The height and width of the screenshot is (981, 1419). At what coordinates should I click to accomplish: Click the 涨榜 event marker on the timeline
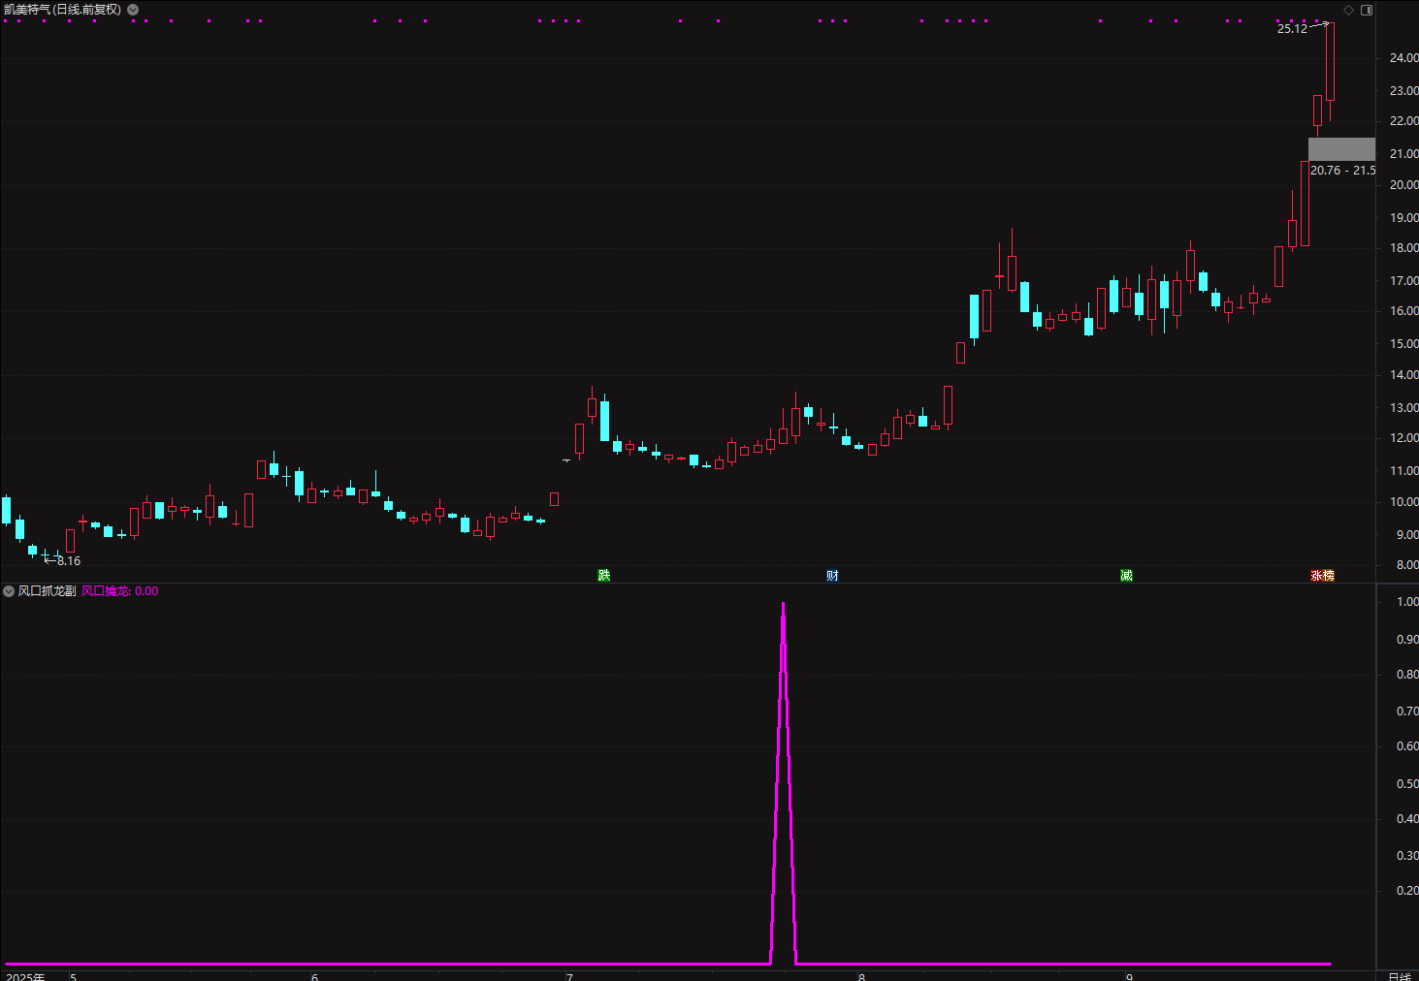[x=1323, y=576]
